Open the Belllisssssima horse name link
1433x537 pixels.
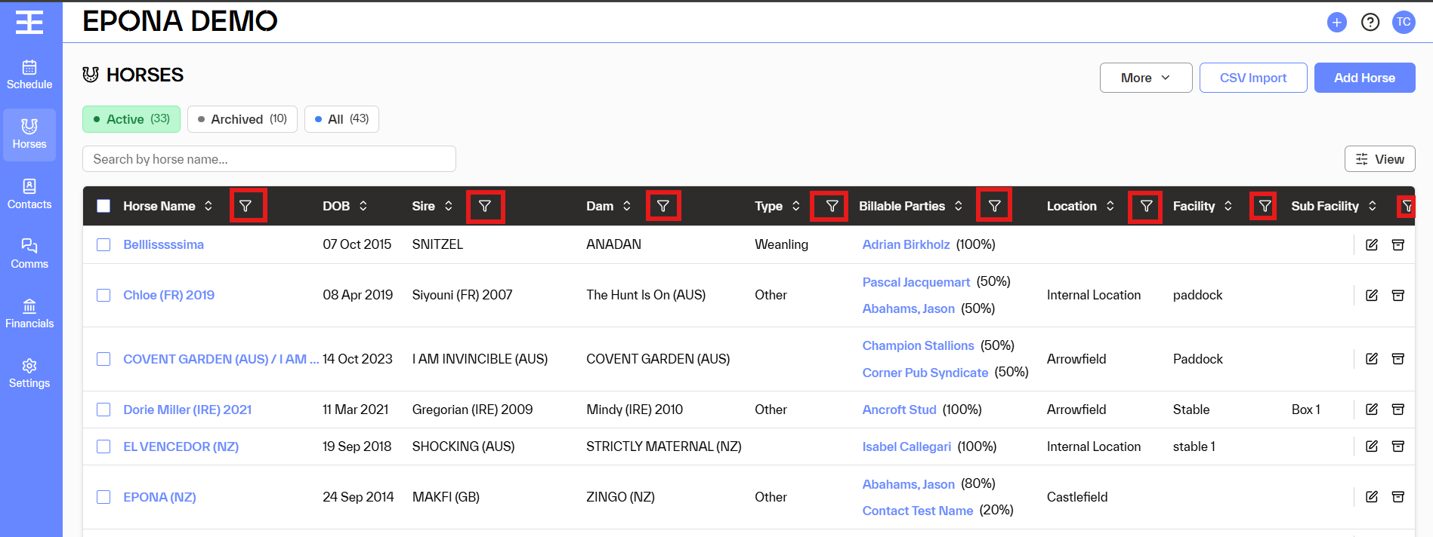163,244
